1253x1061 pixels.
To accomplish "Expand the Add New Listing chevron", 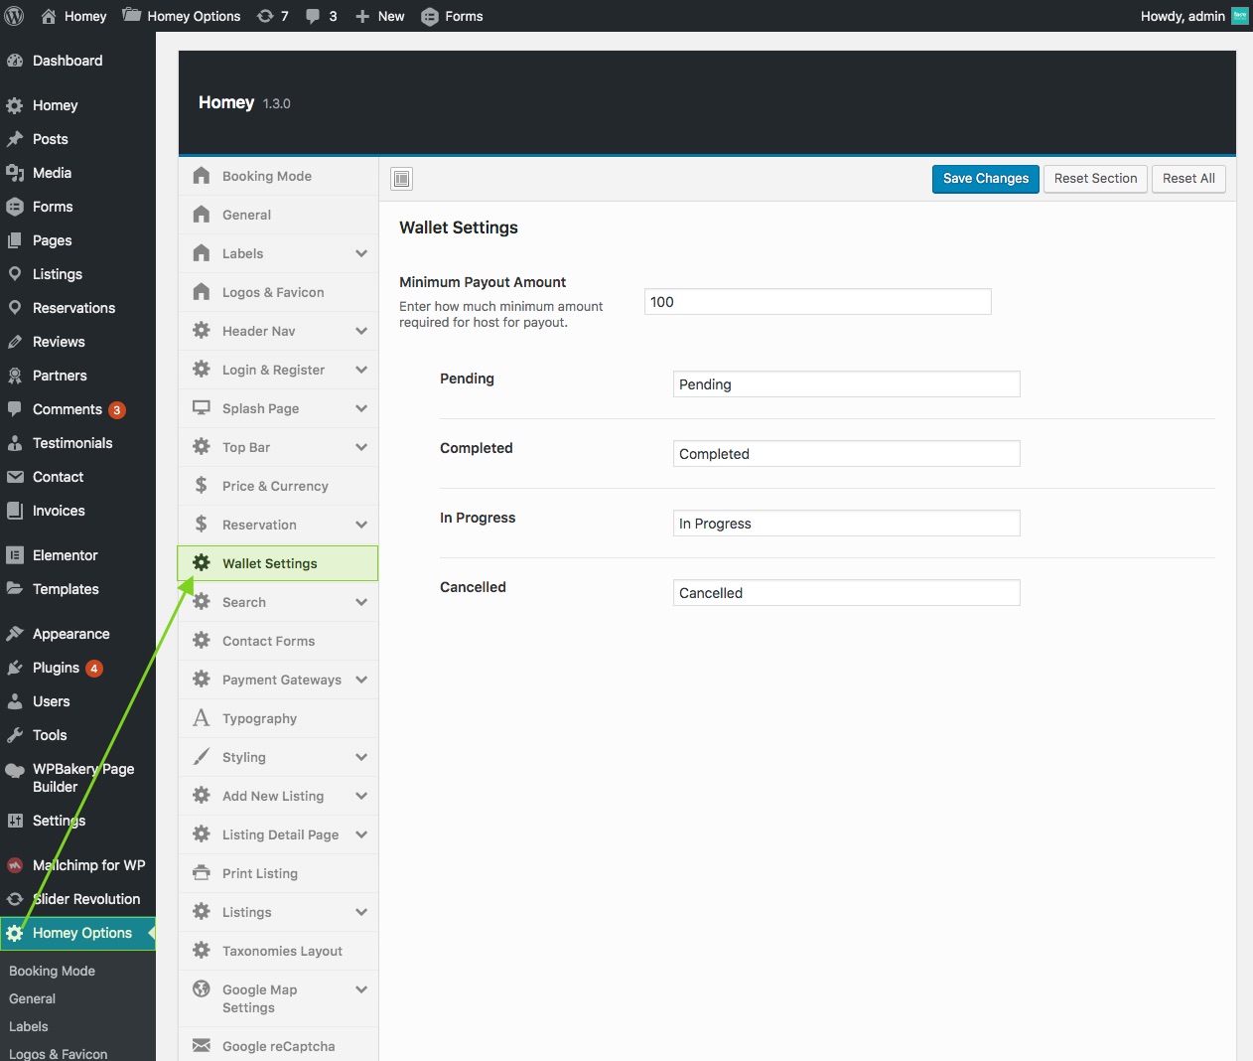I will pos(361,796).
